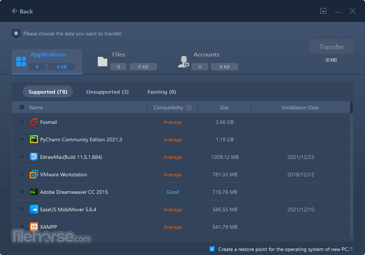Select the Existing (8) tab
The image size is (365, 255).
pyautogui.click(x=162, y=92)
